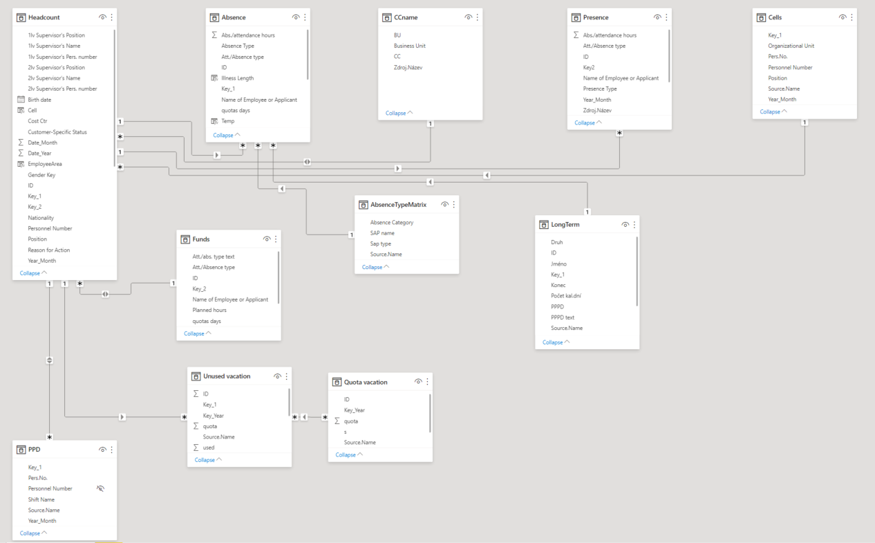Unhide Personnel Number field in PPD
This screenshot has height=543, width=875.
click(100, 488)
